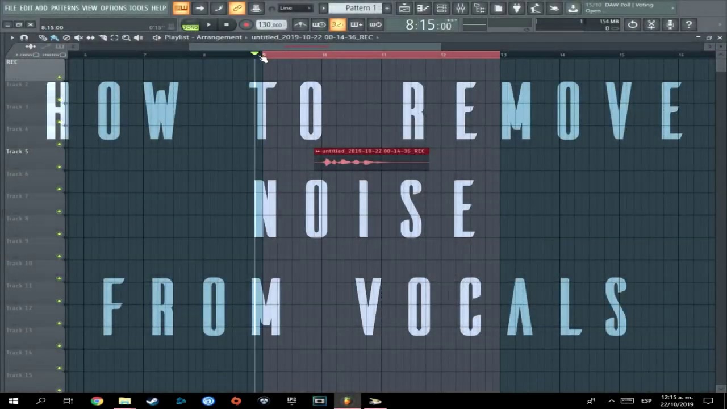Toggle the metronome icon
The image size is (727, 409).
pyautogui.click(x=300, y=25)
